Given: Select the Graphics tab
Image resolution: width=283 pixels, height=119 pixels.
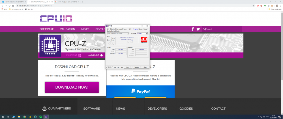Looking at the screenshot, I should [136, 29].
